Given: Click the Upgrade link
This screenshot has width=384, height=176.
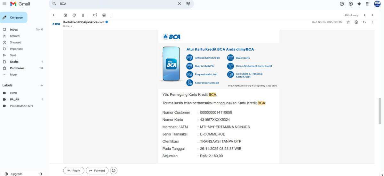Looking at the screenshot, I should click(x=17, y=174).
